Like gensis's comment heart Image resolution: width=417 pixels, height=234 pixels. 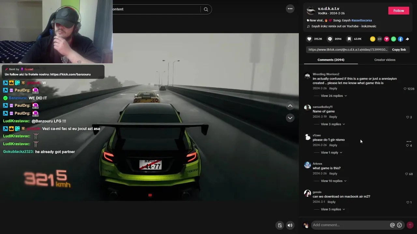pos(408,202)
